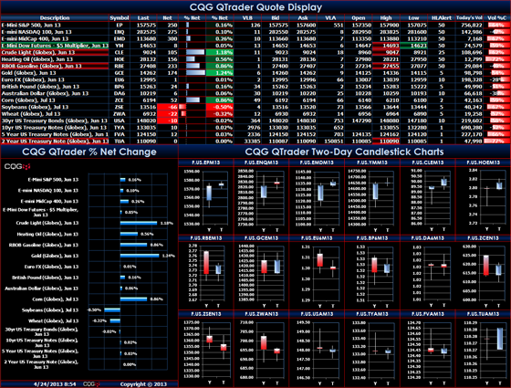The width and height of the screenshot is (511, 388).
Task: Open the F.US.ENQM13 candlestick chart
Action: point(261,197)
